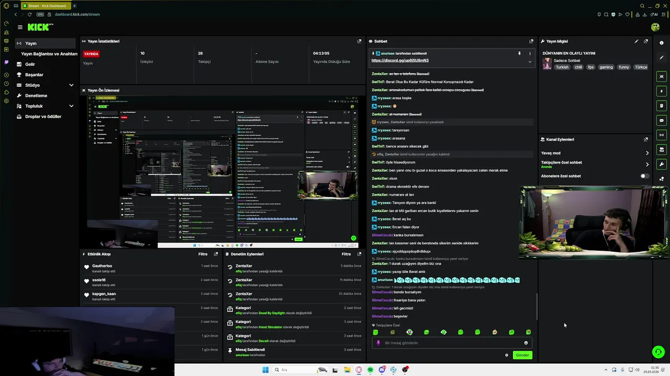The width and height of the screenshot is (670, 376).
Task: Select the Turkish tag chip
Action: click(562, 67)
